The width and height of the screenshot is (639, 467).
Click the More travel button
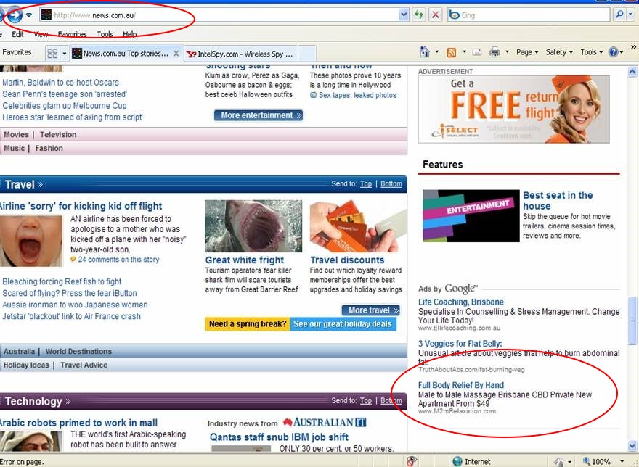coord(371,310)
